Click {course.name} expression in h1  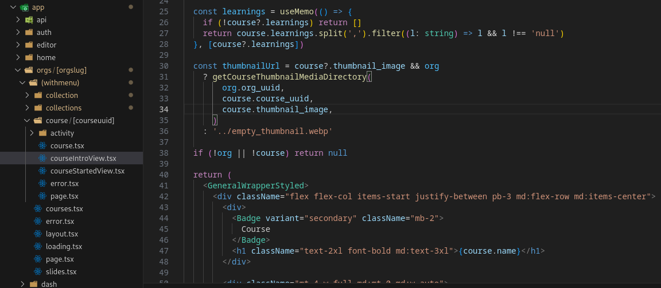(x=490, y=251)
